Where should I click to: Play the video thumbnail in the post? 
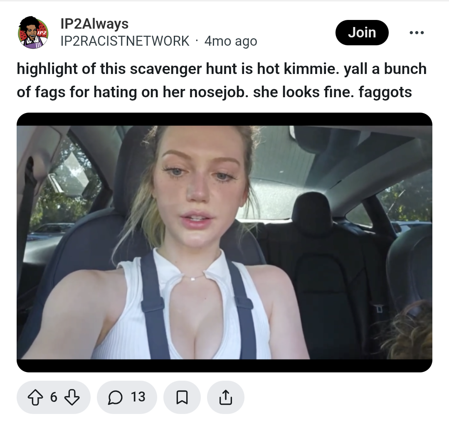[x=224, y=242]
